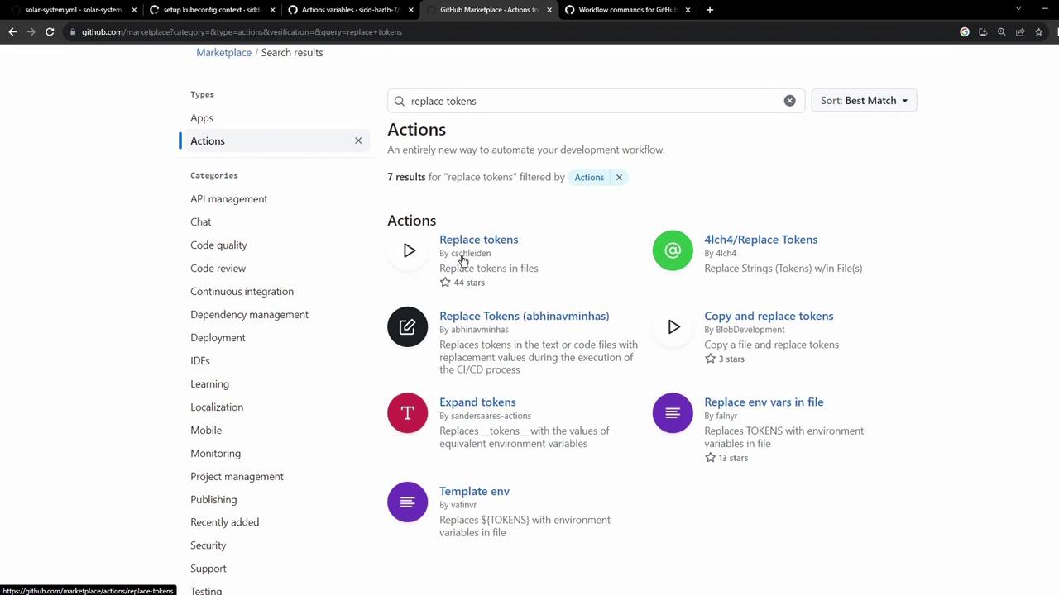Screen dimensions: 1059x595
Task: Select the Apps type in sidebar
Action: click(202, 117)
